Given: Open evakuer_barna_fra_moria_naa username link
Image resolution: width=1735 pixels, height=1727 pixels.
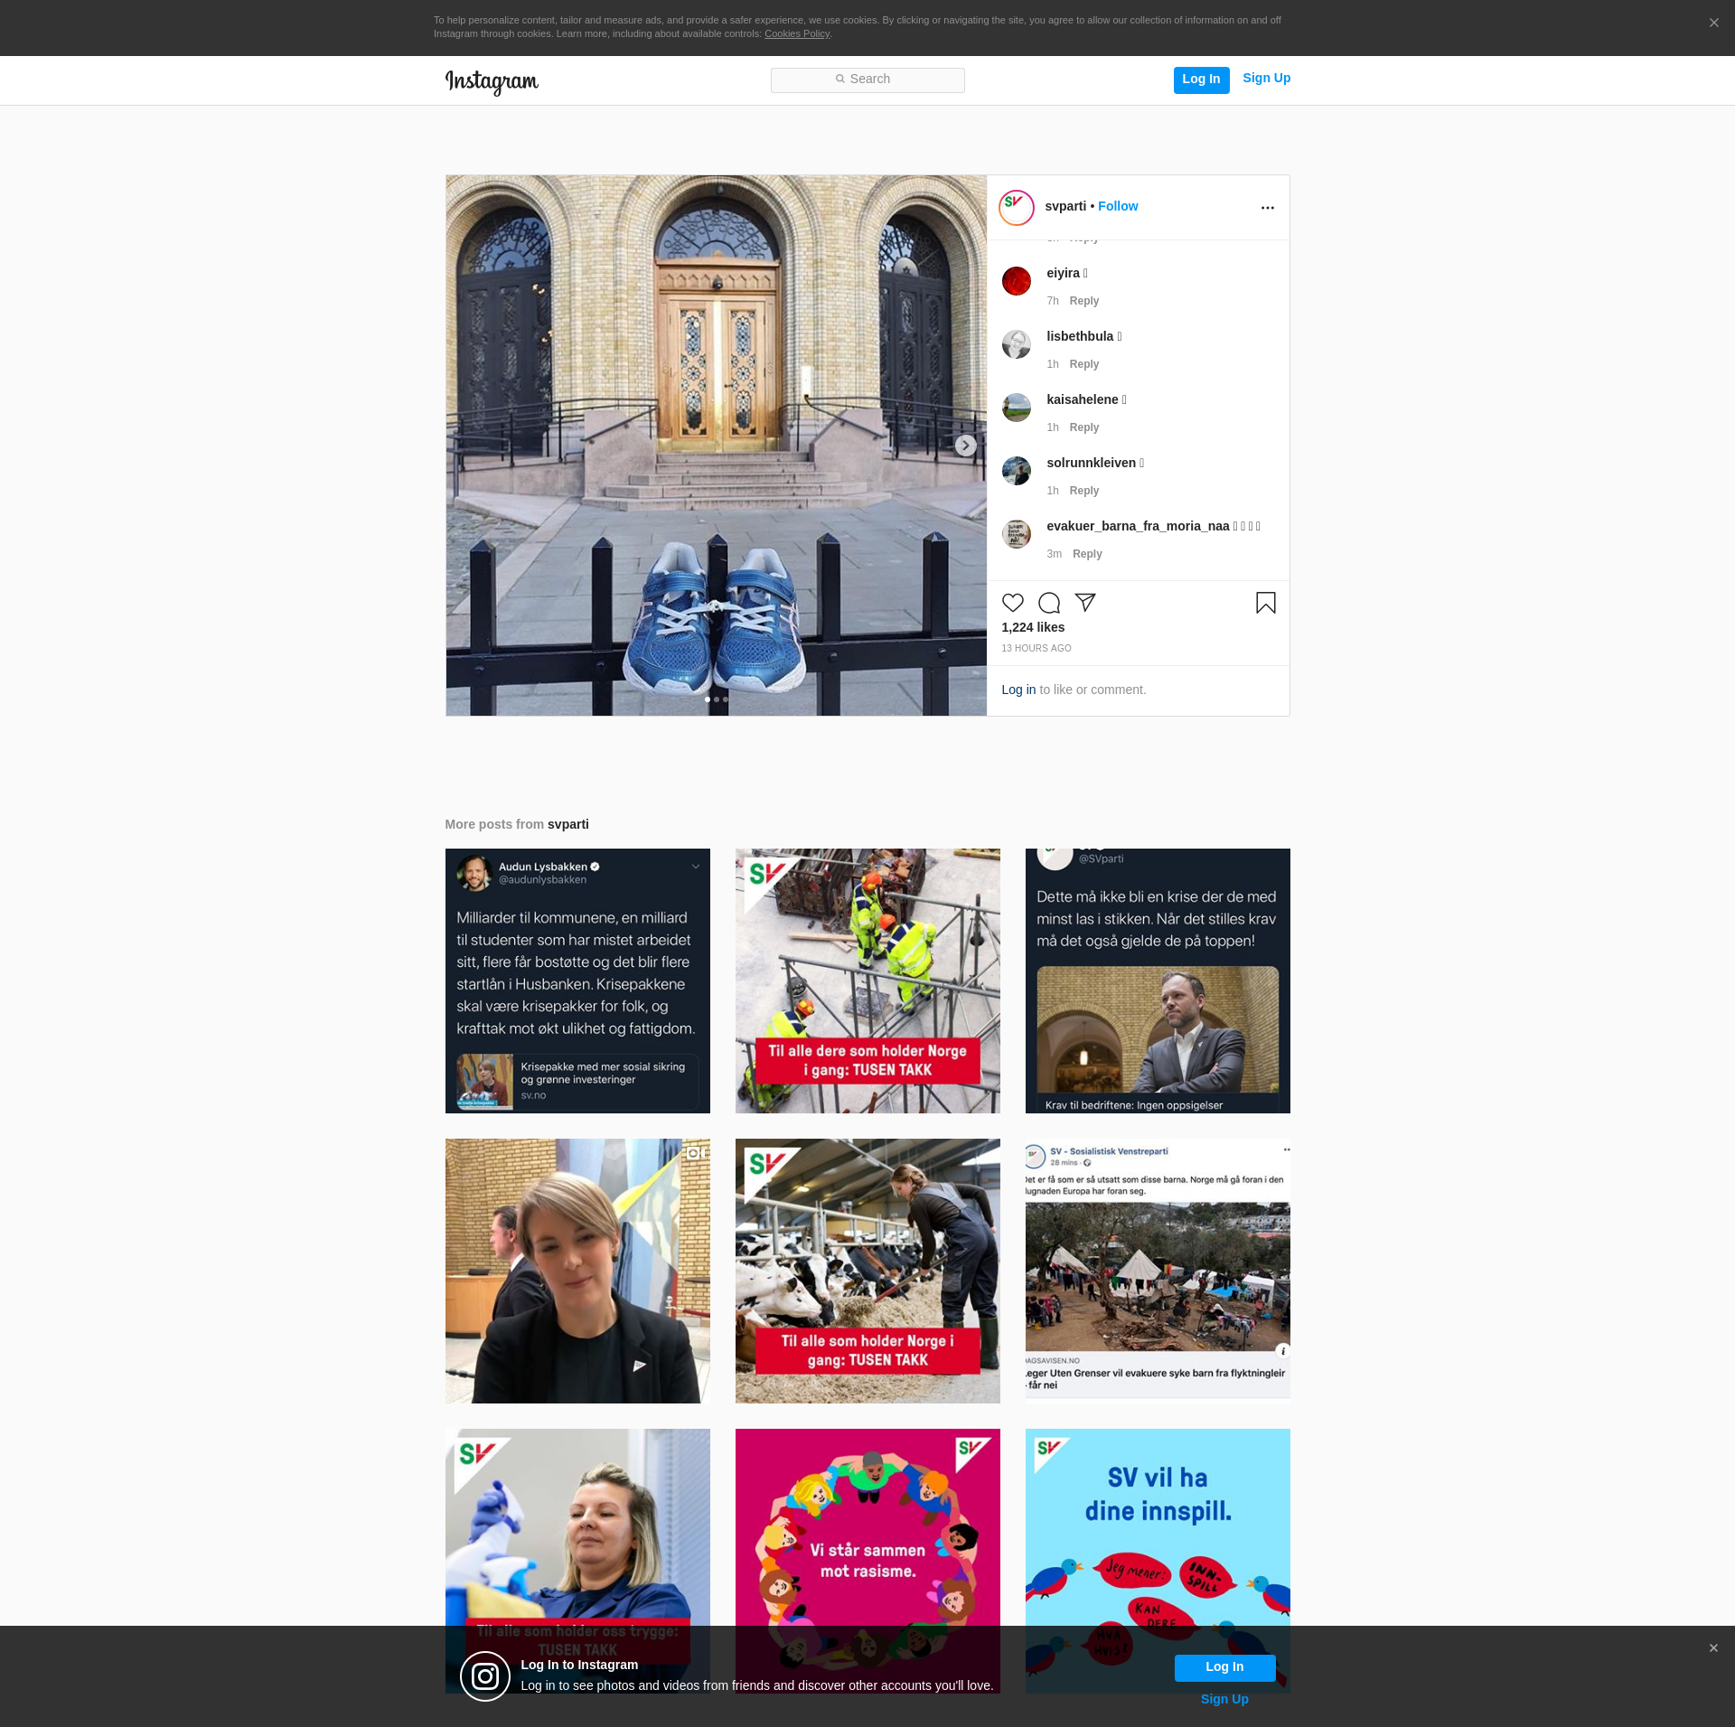Looking at the screenshot, I should click(1138, 526).
